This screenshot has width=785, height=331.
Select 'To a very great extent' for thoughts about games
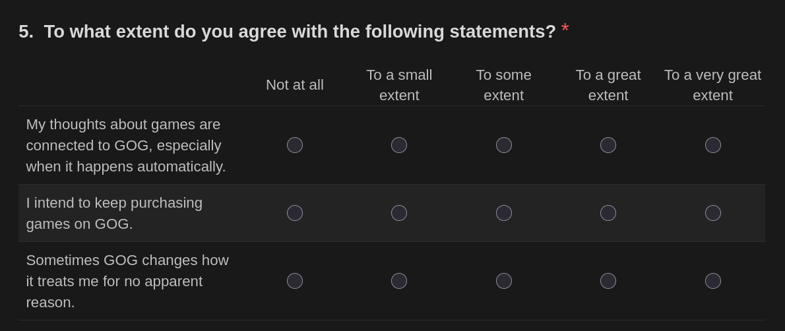click(x=713, y=145)
